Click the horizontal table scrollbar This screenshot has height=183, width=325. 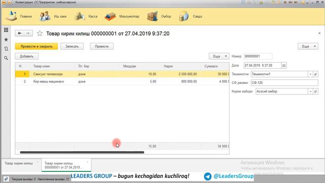[82, 152]
